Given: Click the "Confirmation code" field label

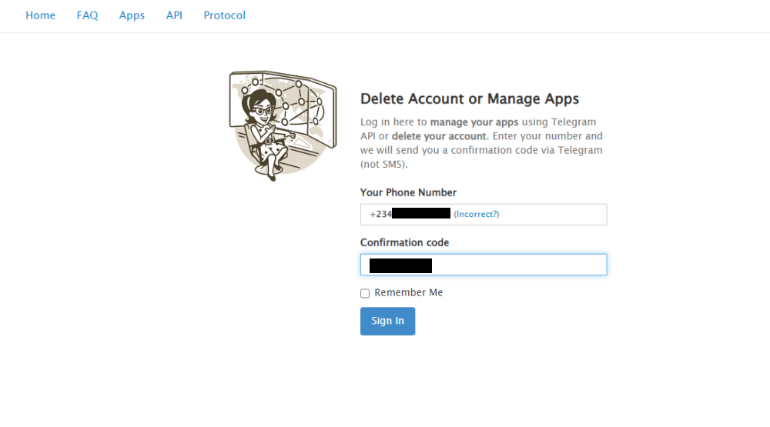Looking at the screenshot, I should click(x=404, y=242).
